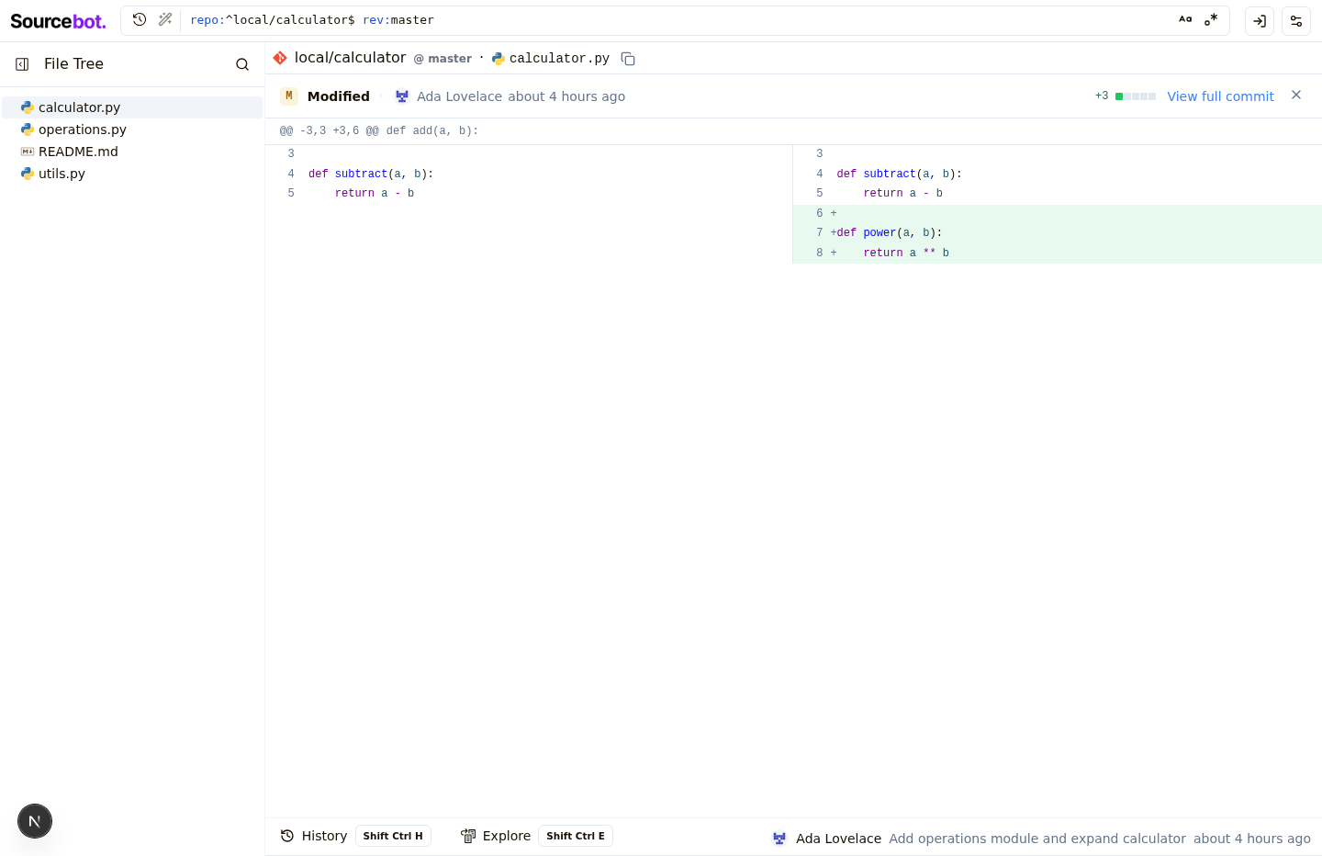Viewport: 1322px width, 856px height.
Task: Click the Sourcebot logo
Action: point(58,20)
